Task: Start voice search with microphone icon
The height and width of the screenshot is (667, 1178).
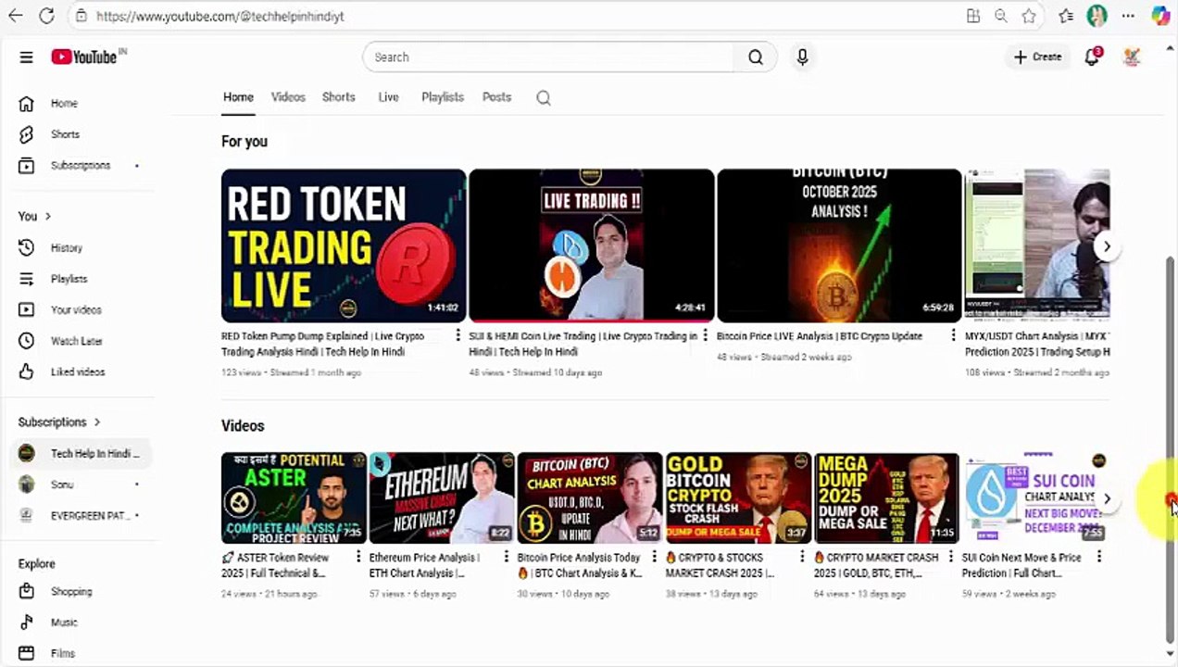Action: 802,57
